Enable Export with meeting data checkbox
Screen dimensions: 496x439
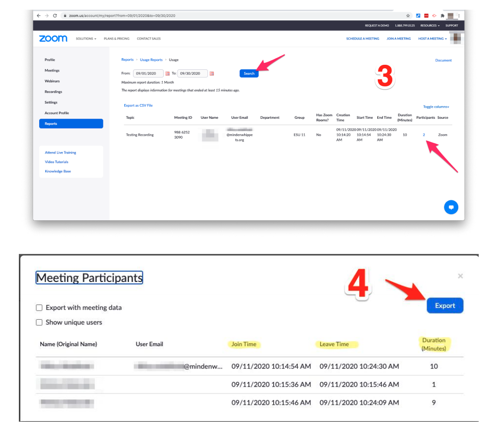pyautogui.click(x=39, y=308)
